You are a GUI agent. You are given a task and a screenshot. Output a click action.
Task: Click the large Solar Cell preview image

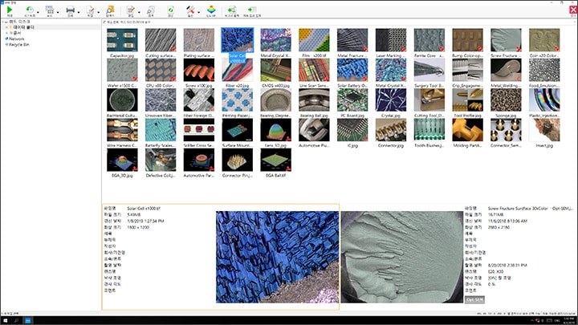tap(277, 257)
